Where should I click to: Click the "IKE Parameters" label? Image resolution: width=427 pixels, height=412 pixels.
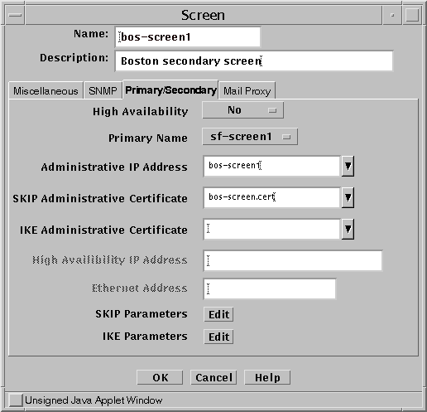[x=145, y=337]
